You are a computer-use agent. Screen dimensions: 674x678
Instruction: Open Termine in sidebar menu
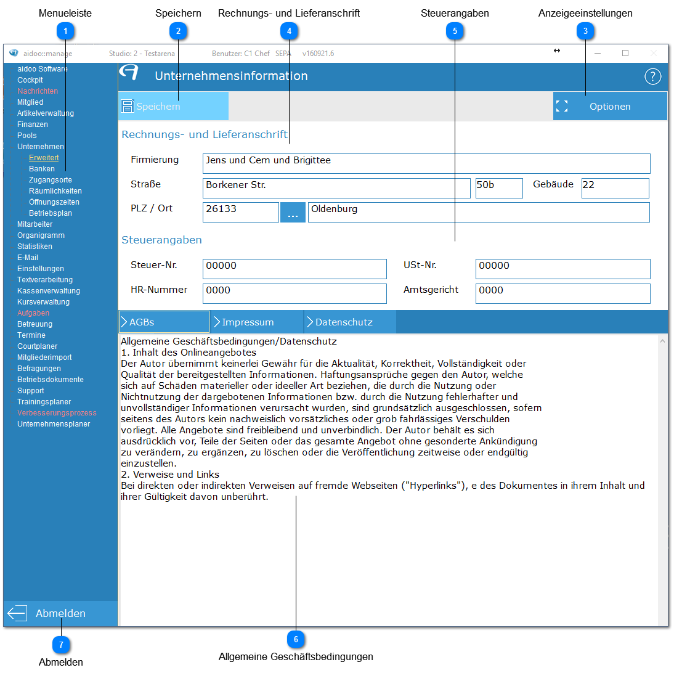31,335
